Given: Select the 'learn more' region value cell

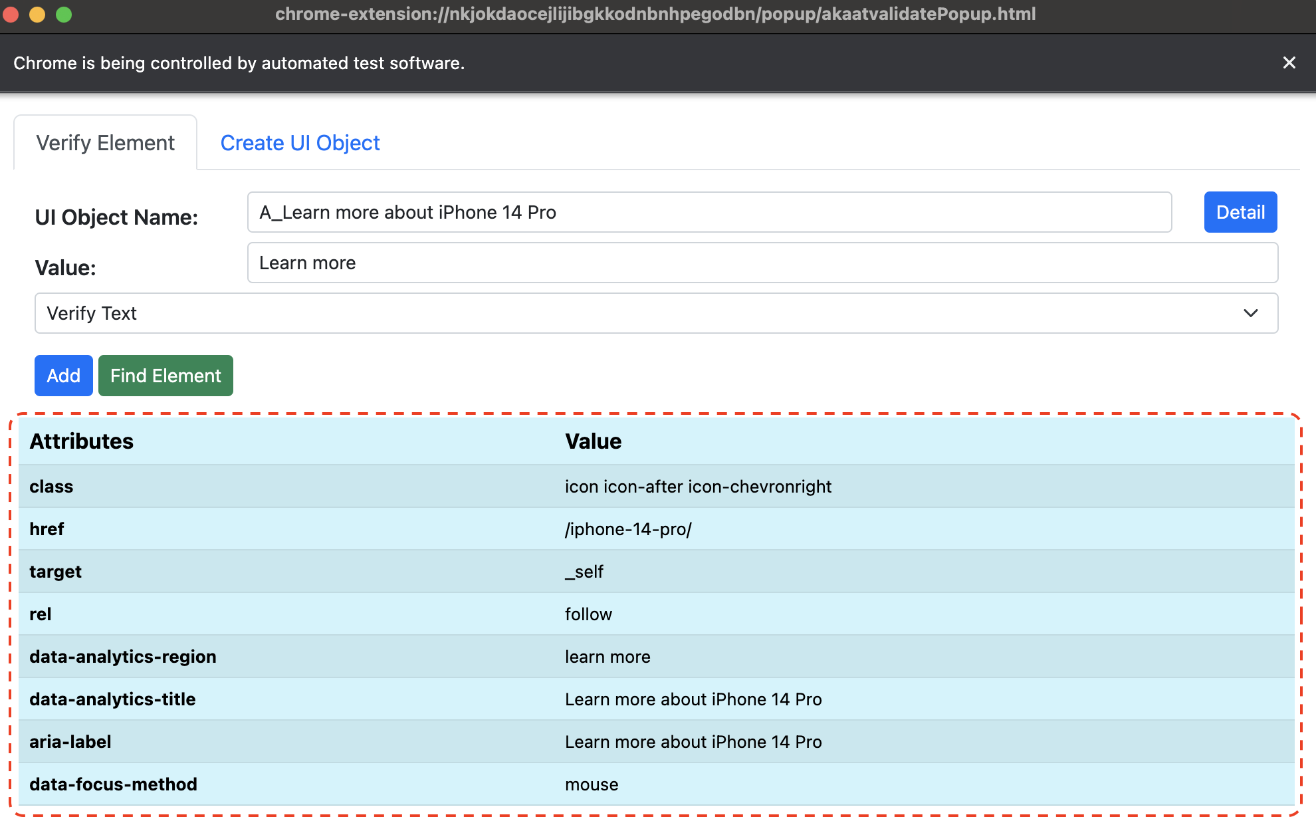Looking at the screenshot, I should click(x=924, y=657).
